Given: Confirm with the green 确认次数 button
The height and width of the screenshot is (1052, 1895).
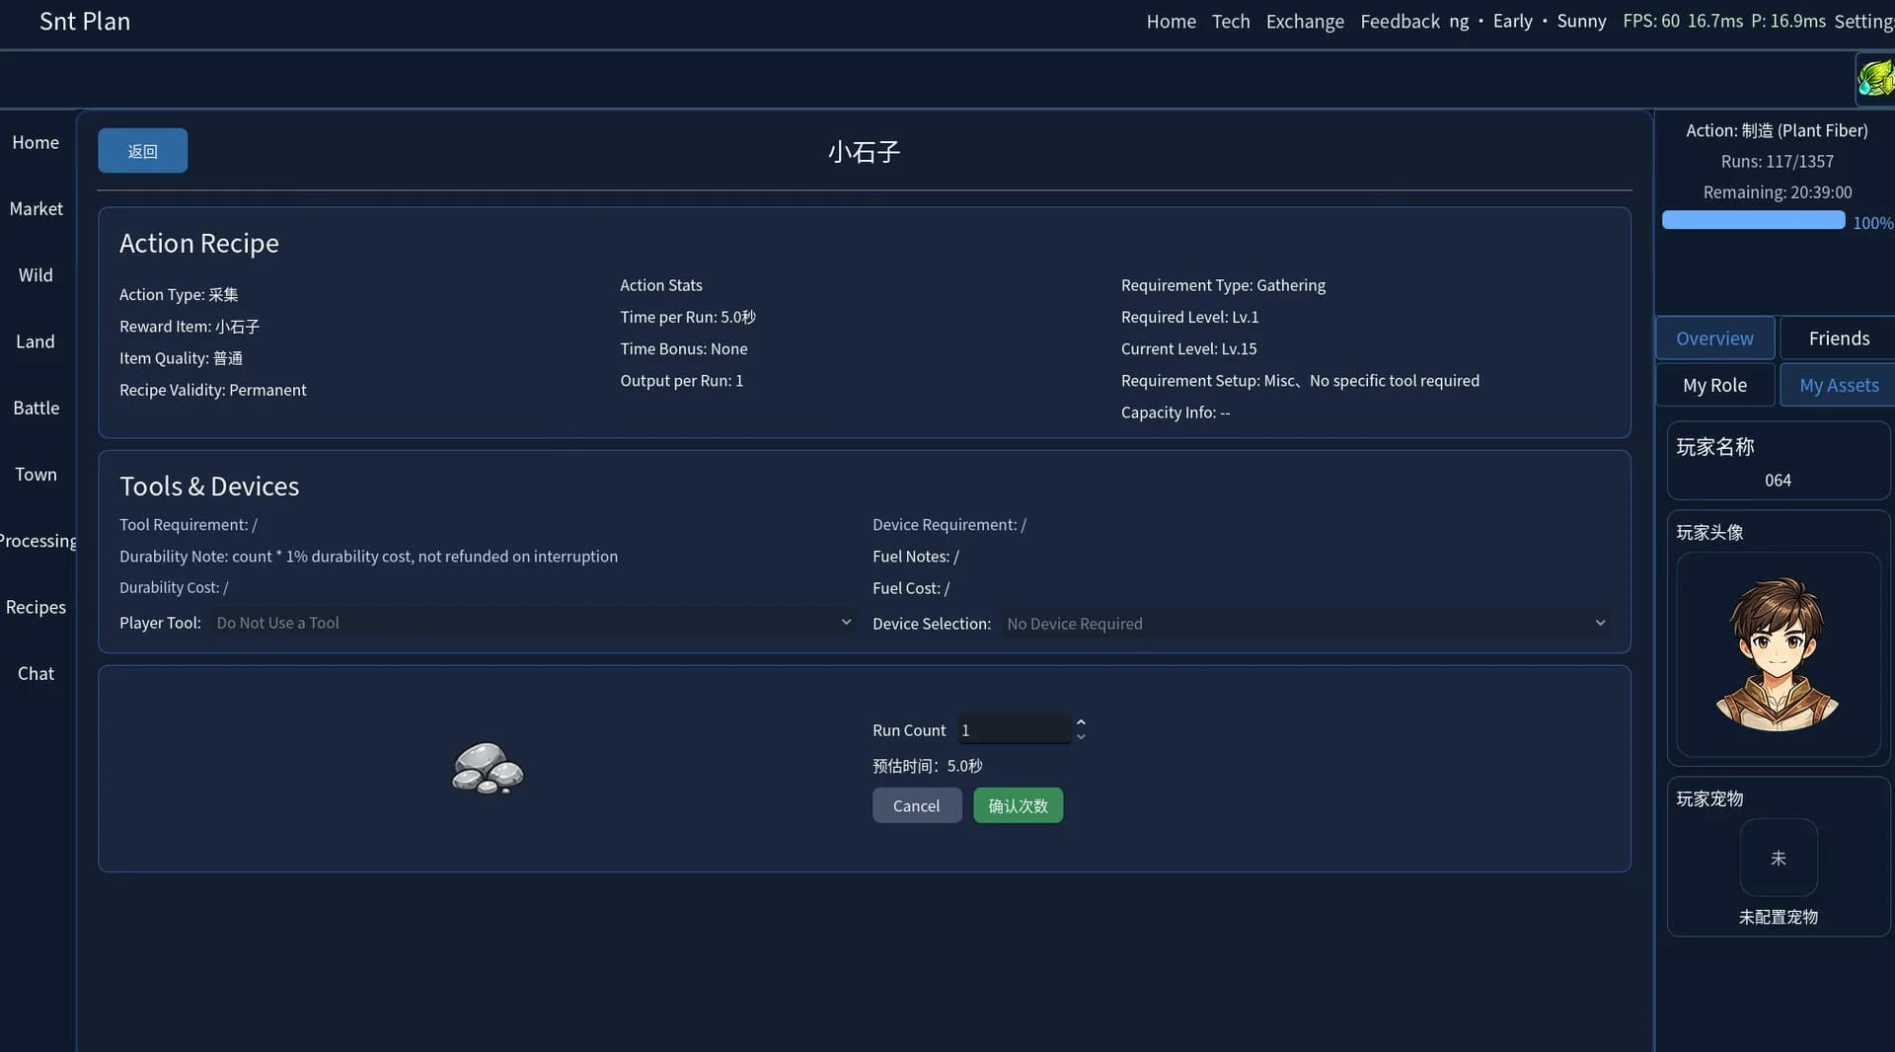Looking at the screenshot, I should click(1018, 805).
